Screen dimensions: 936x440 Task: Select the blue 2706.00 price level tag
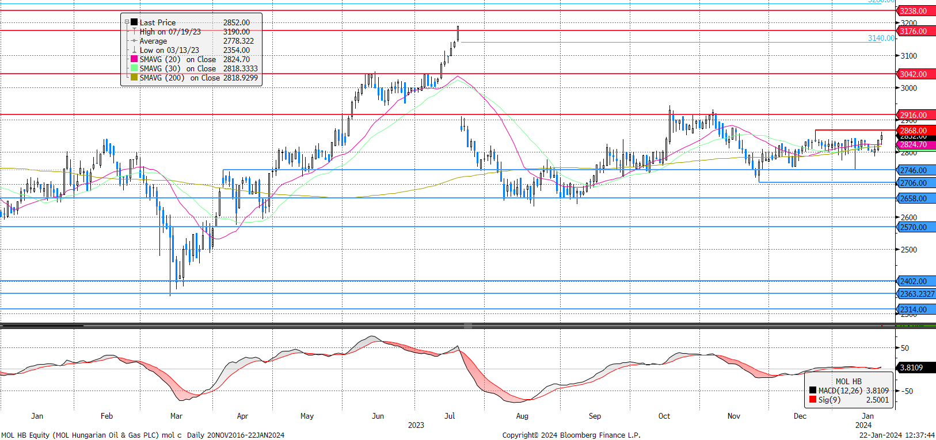pyautogui.click(x=916, y=183)
